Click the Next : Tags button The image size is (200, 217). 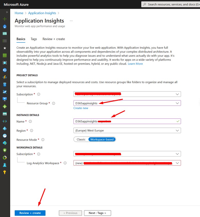(97, 213)
